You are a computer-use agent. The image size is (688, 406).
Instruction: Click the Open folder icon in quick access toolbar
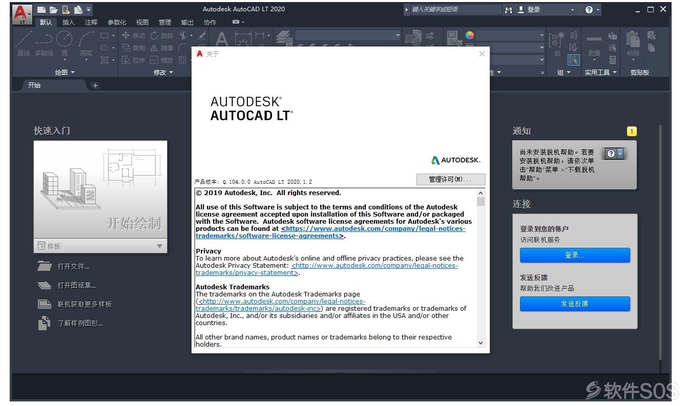coord(54,10)
